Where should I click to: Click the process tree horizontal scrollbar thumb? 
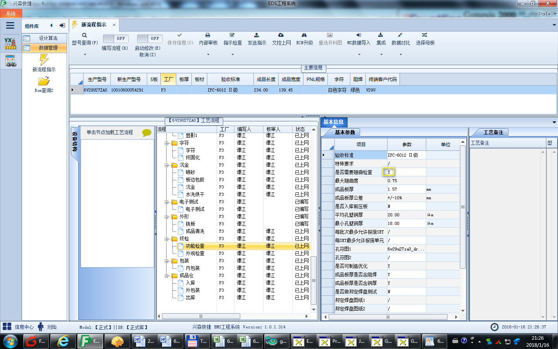(x=201, y=316)
